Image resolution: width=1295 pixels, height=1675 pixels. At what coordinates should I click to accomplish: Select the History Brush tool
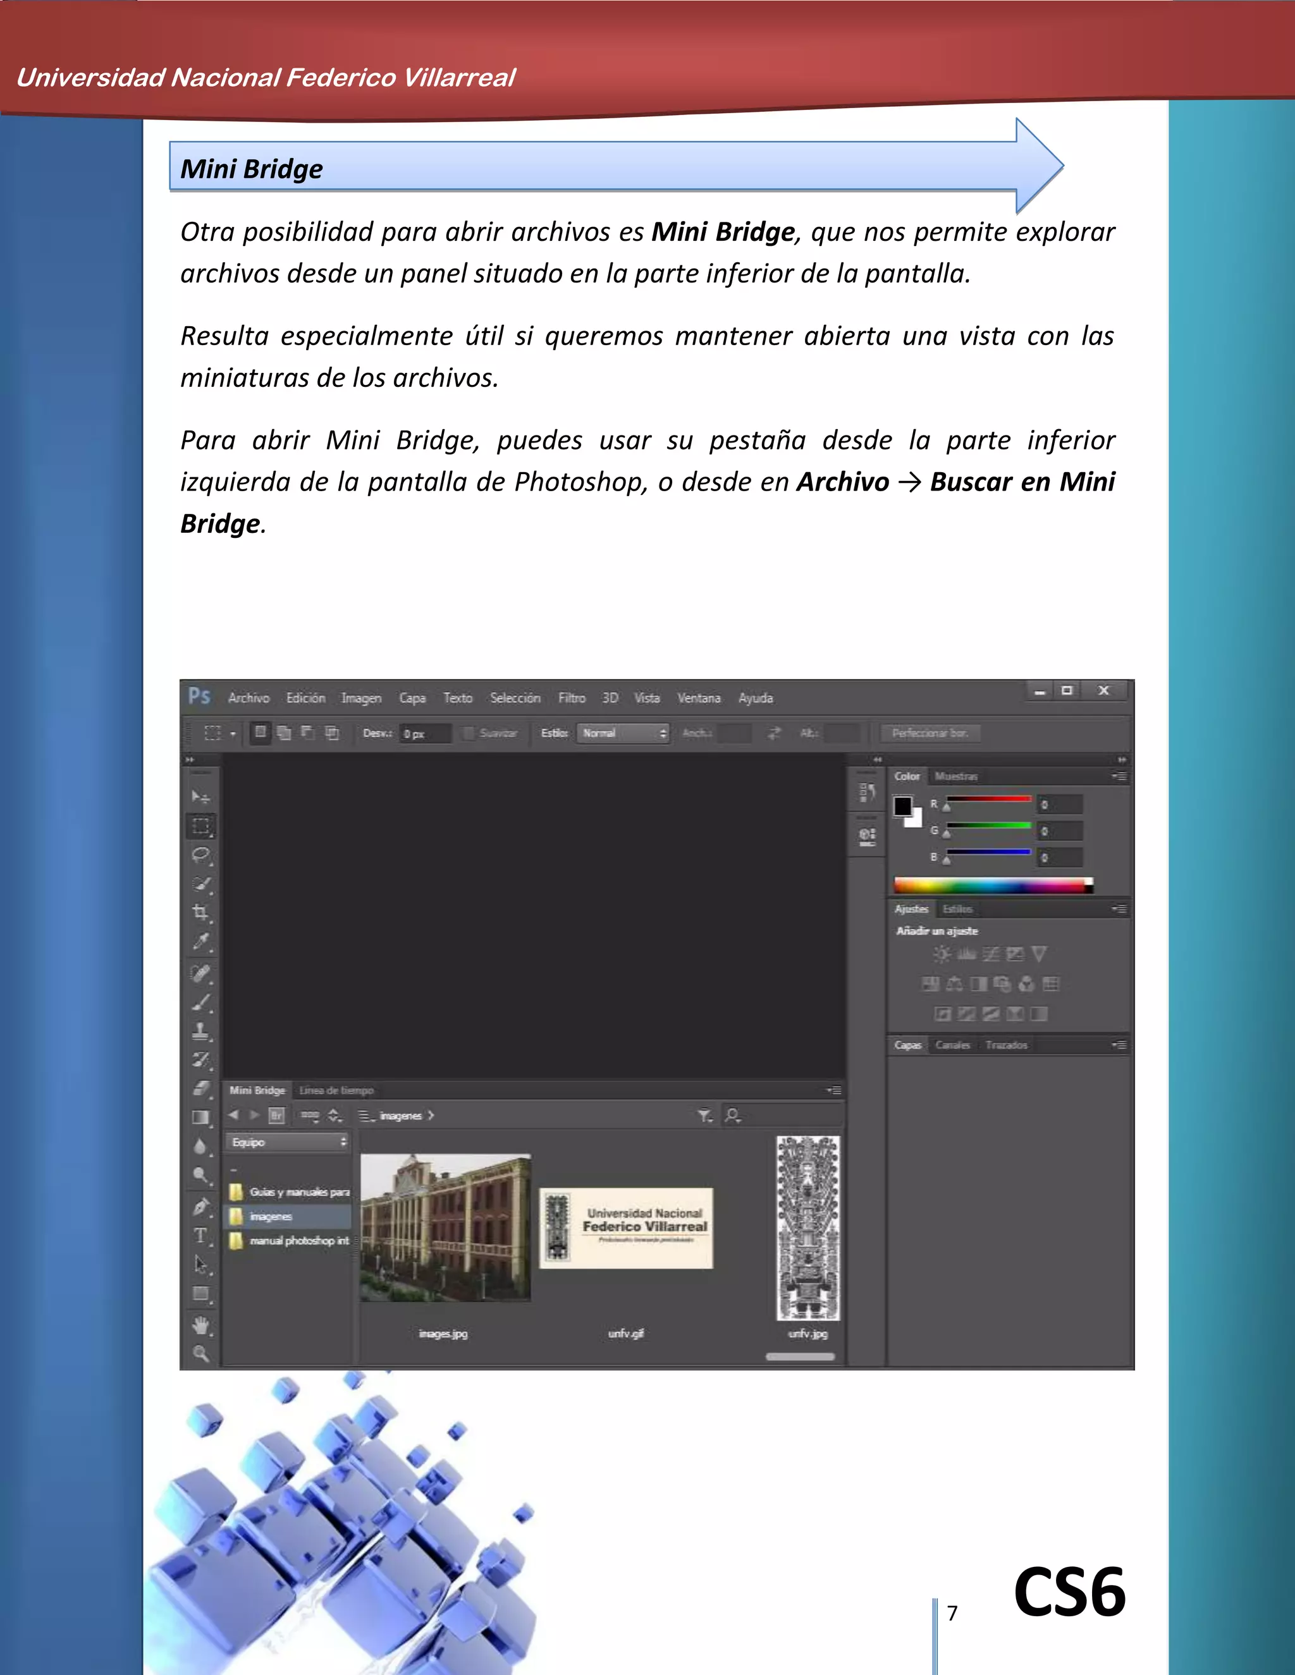pos(201,1060)
